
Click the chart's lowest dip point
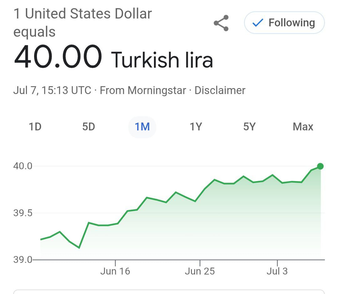pos(79,248)
